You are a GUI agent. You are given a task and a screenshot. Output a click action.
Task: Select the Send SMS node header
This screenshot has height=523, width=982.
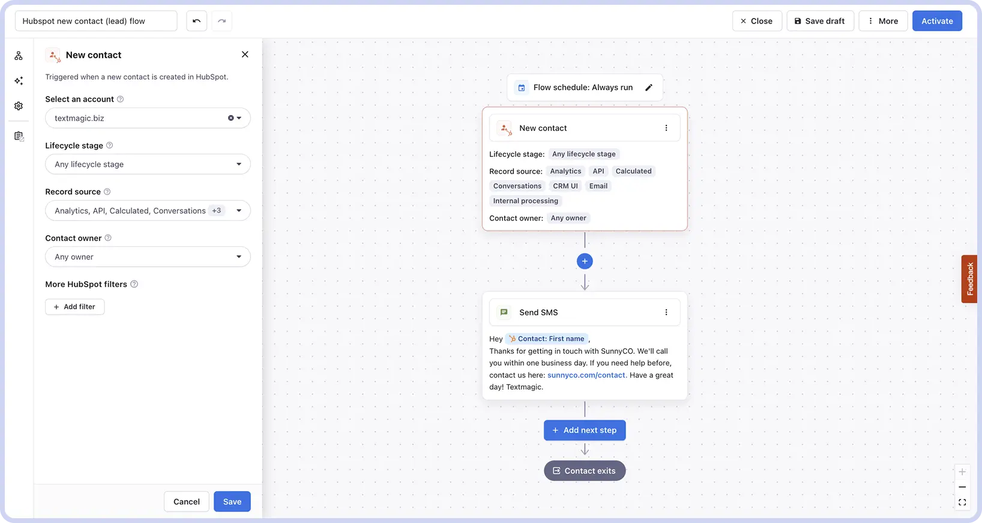(x=585, y=312)
